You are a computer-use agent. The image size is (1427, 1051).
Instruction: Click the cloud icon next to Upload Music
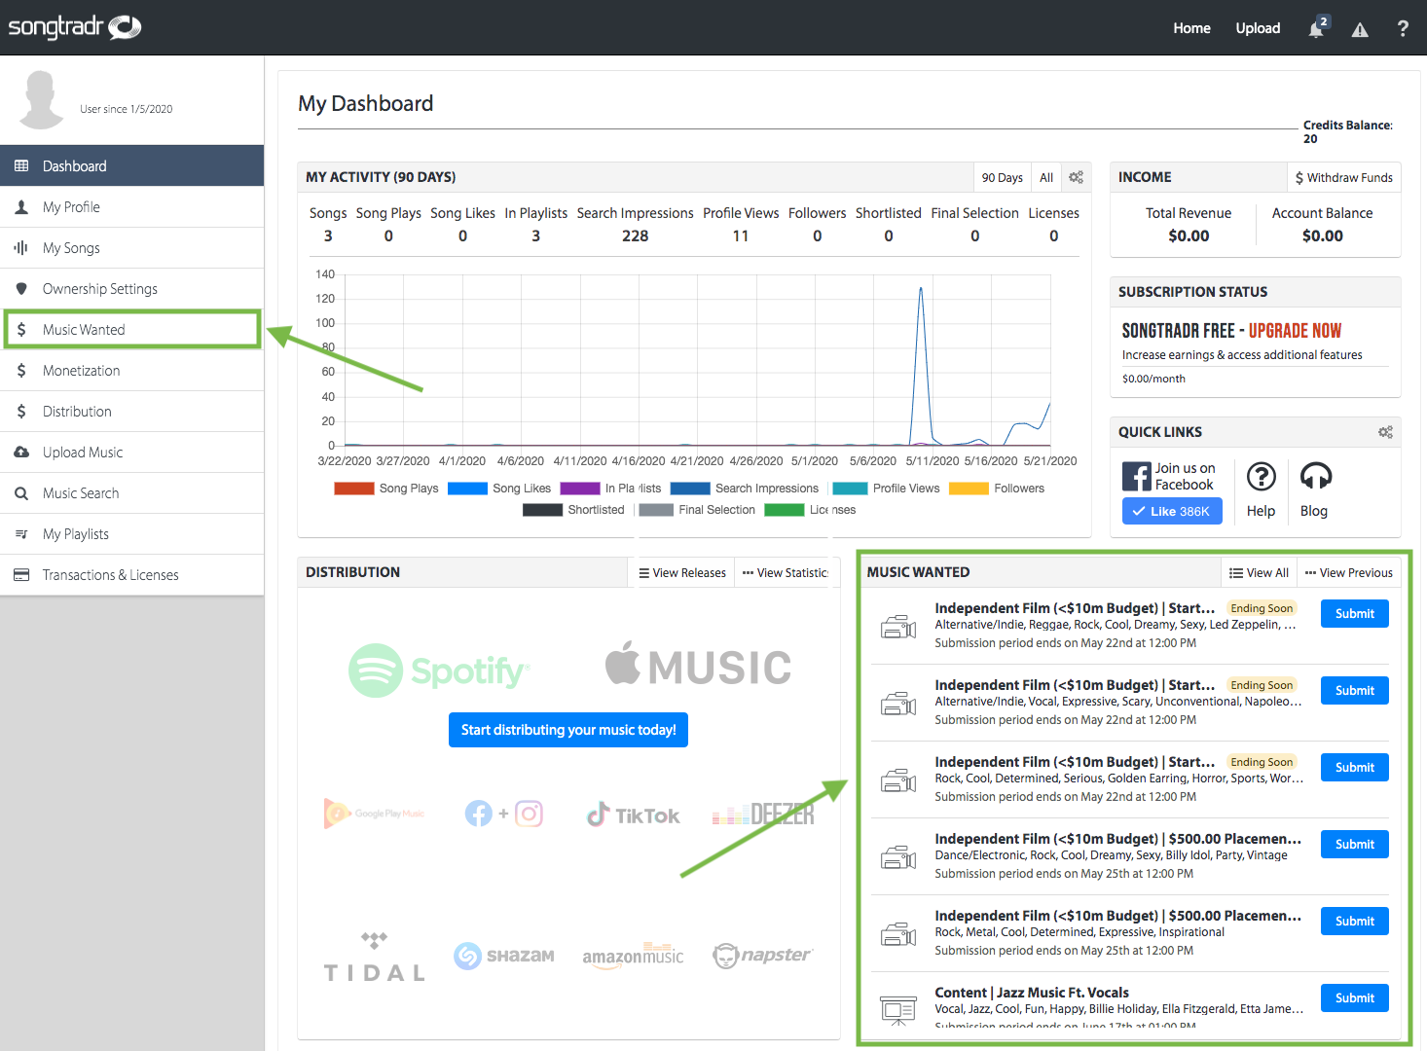coord(21,453)
